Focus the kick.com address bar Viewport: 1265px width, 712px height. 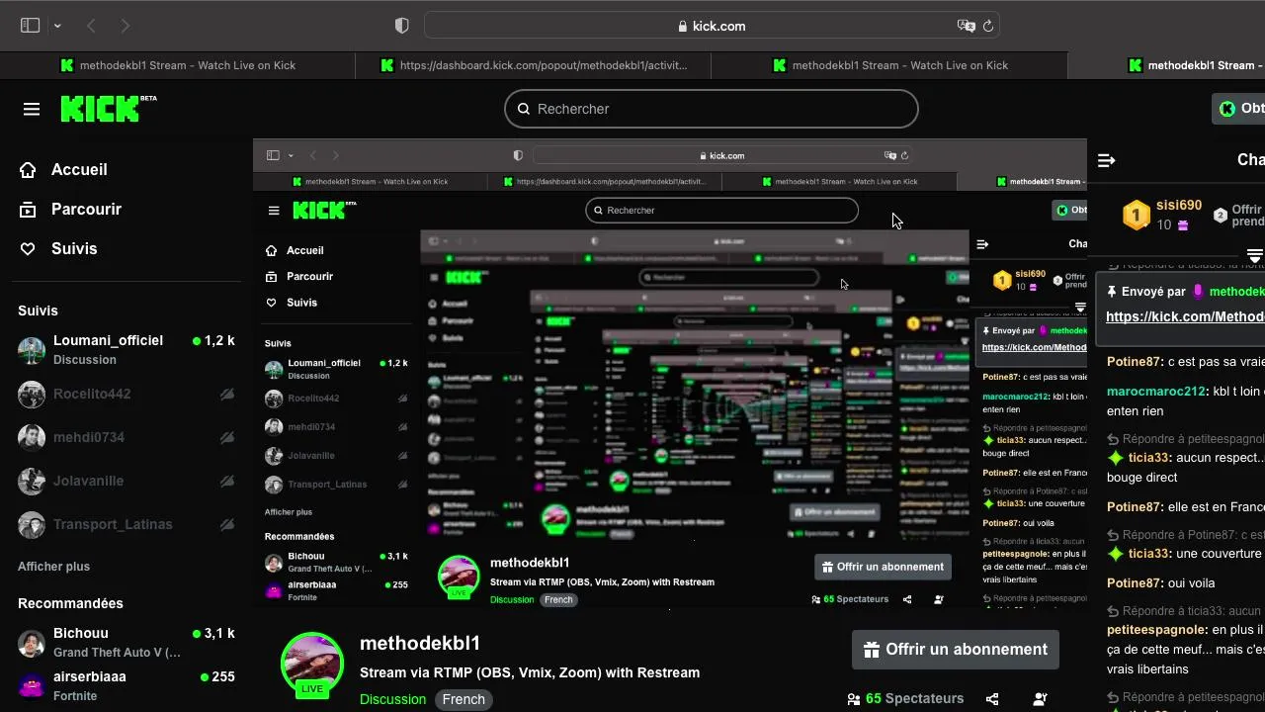coord(712,26)
